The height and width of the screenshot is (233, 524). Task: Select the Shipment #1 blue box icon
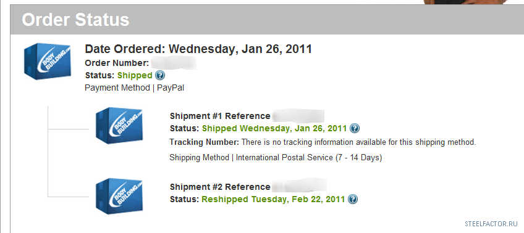(119, 126)
